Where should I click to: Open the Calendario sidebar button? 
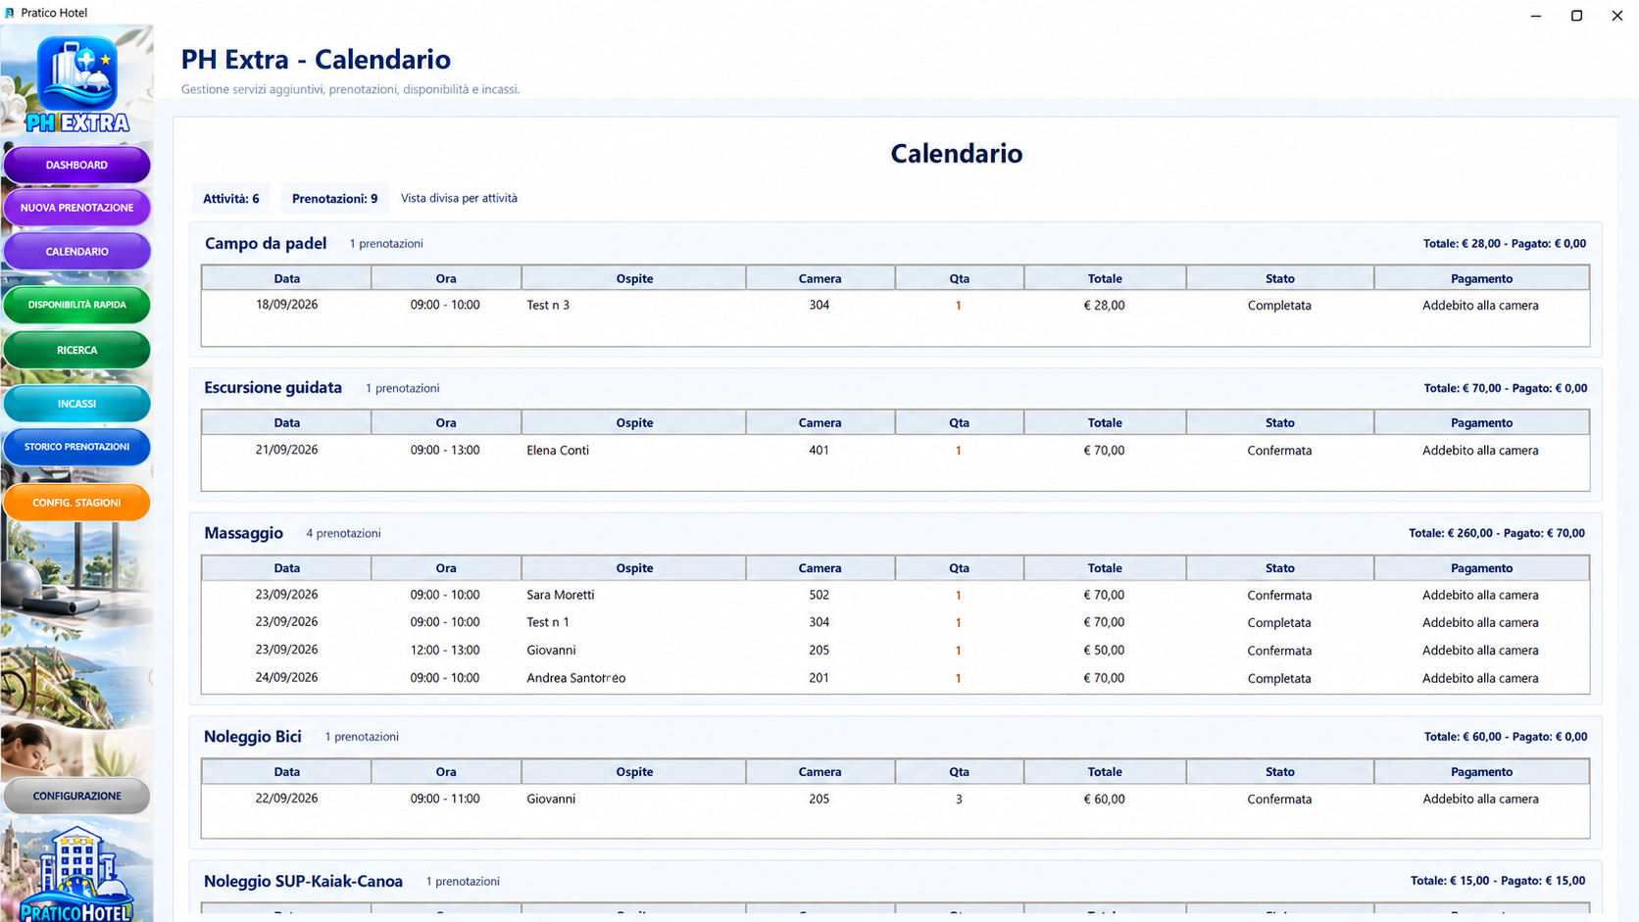[x=76, y=252]
